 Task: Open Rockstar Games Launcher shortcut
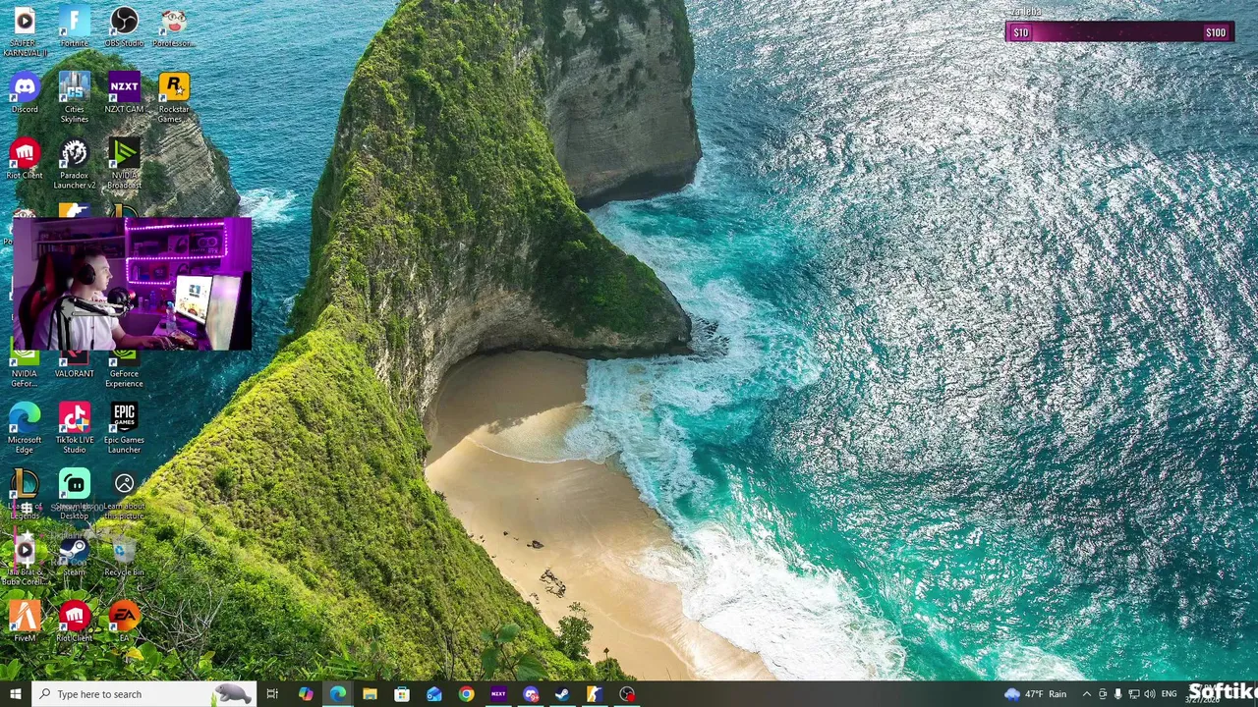point(173,97)
